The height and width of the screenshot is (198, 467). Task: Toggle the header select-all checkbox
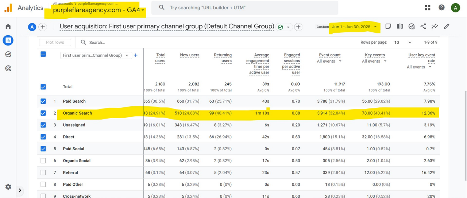(43, 54)
